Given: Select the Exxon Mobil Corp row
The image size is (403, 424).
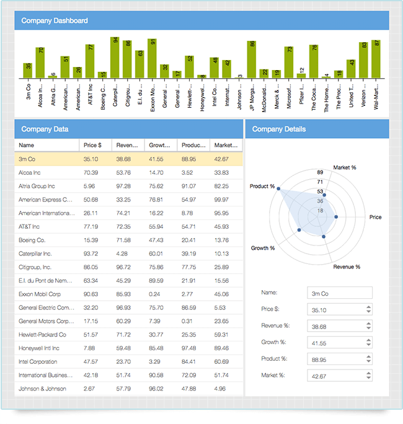Looking at the screenshot, I should tap(128, 294).
